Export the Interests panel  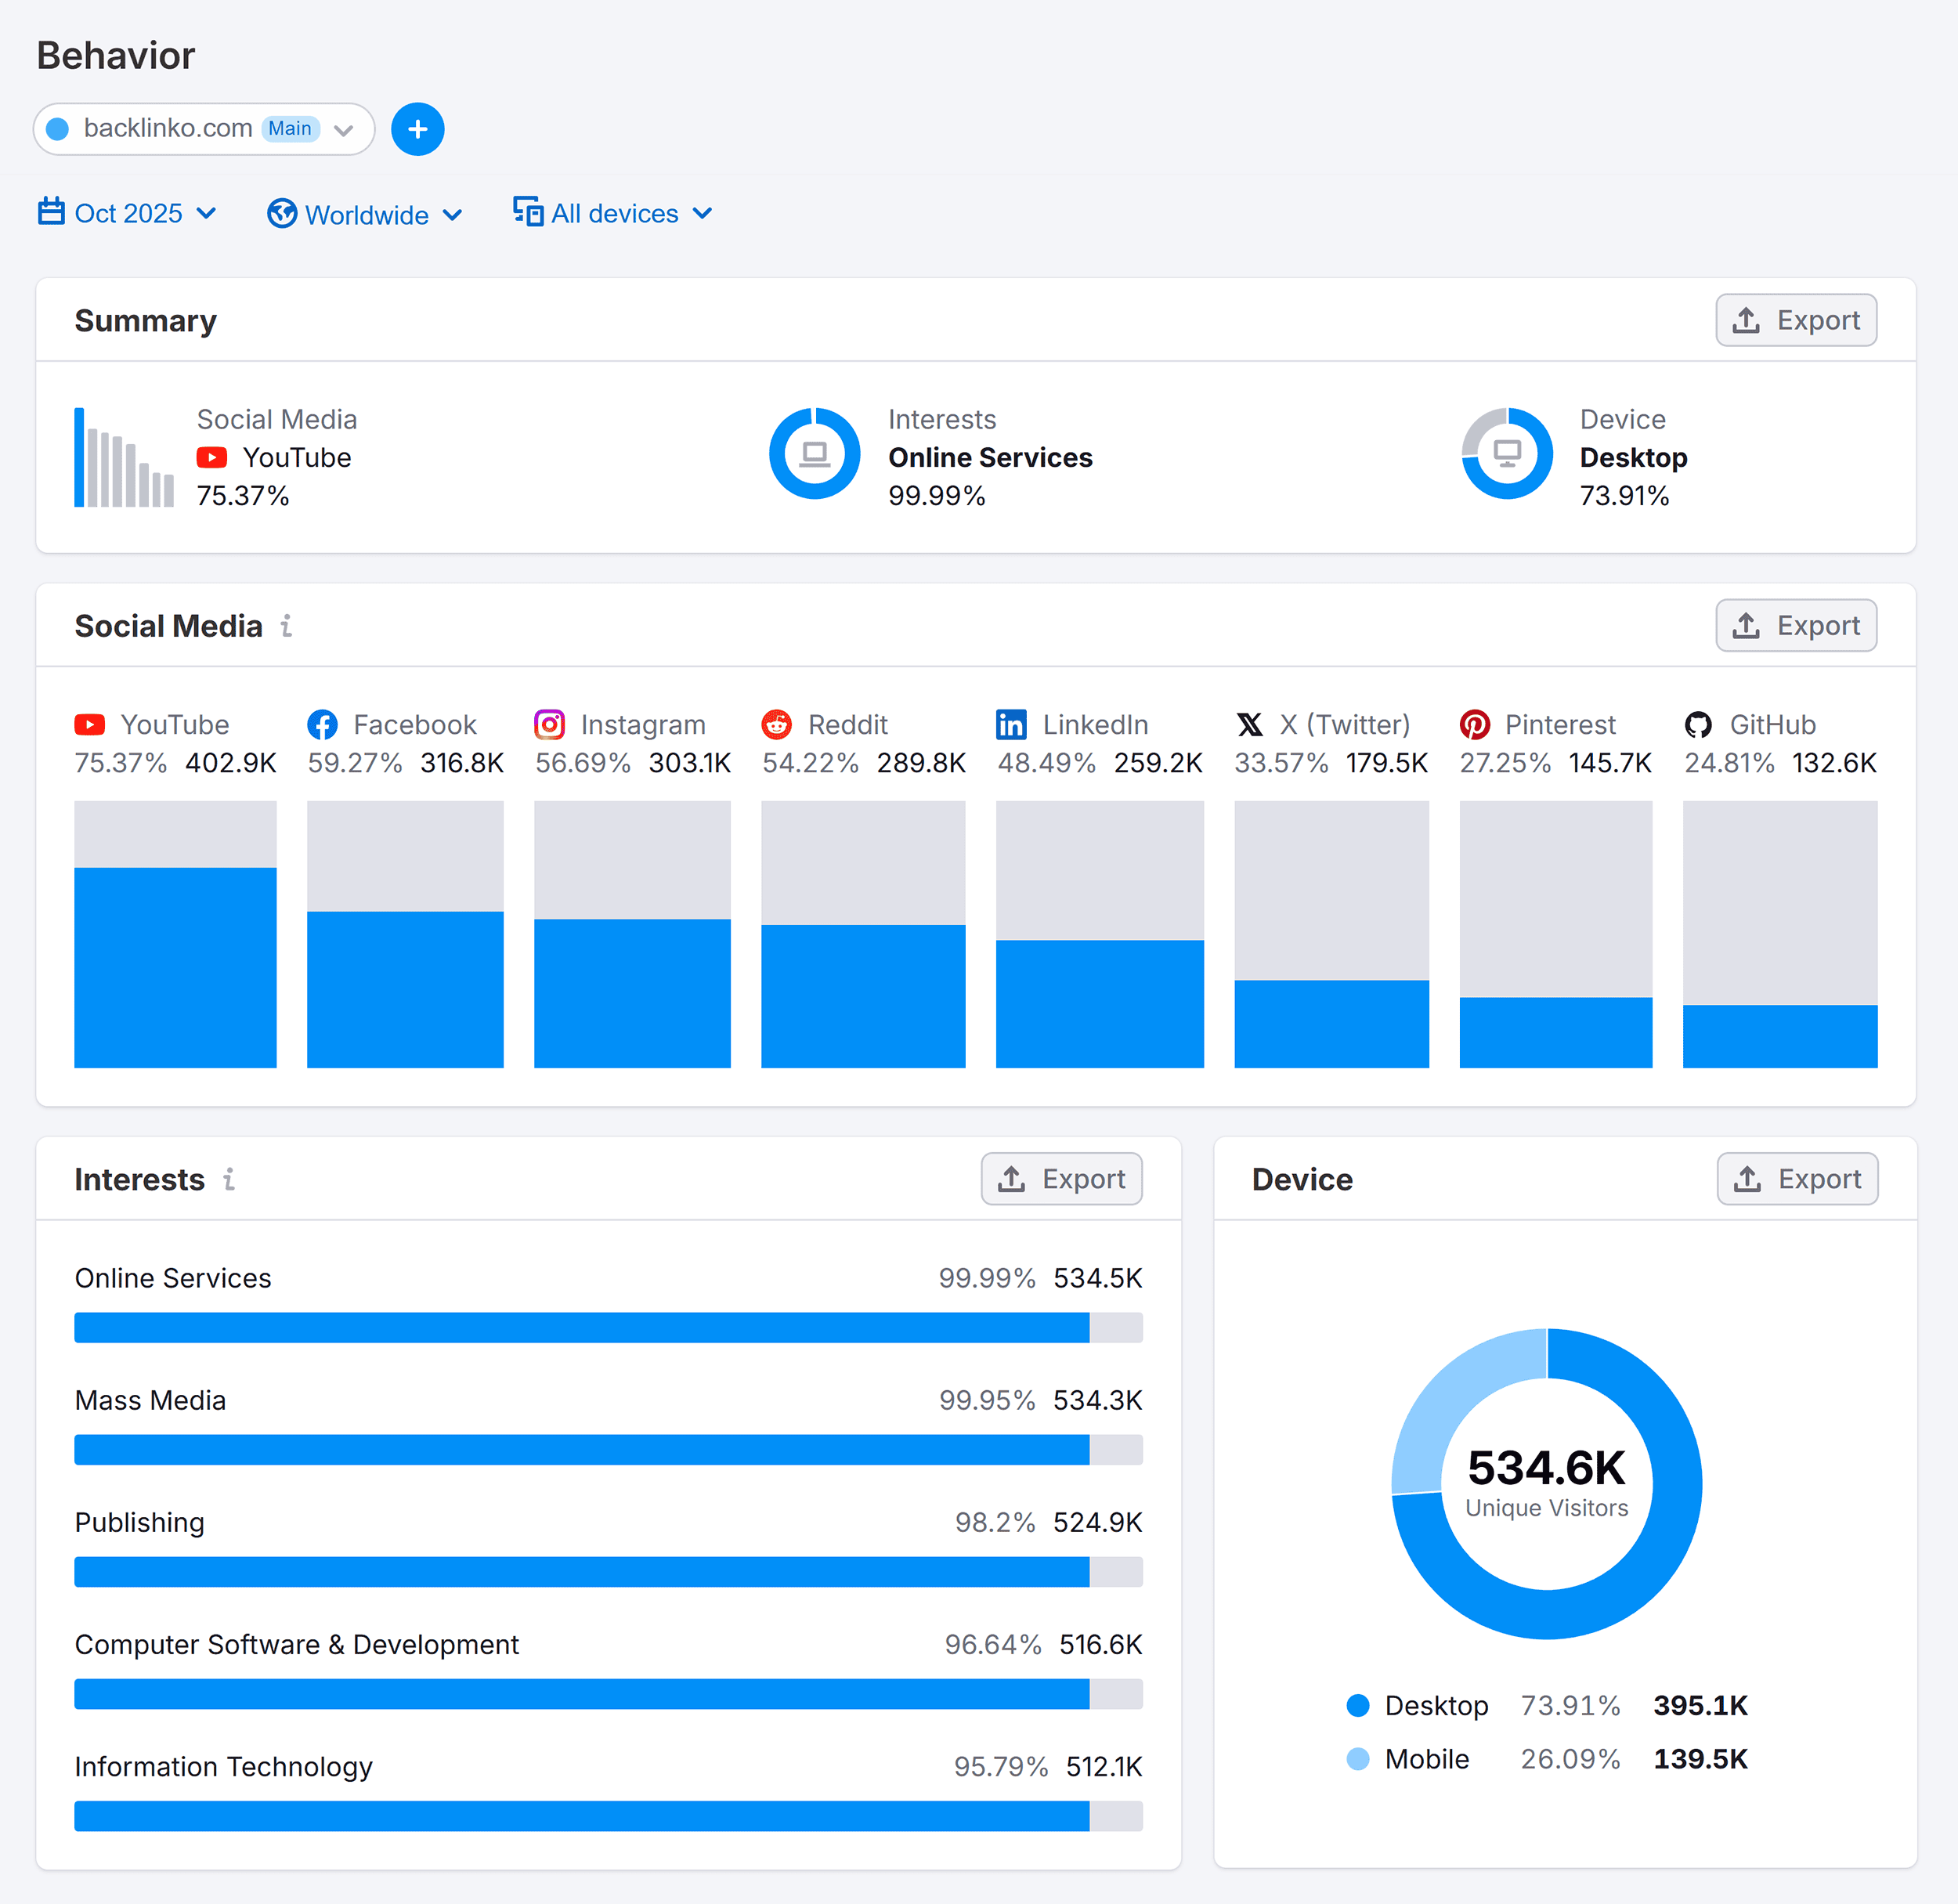1062,1179
